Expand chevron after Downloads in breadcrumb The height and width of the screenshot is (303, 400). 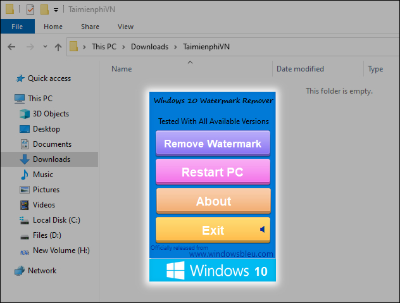175,47
